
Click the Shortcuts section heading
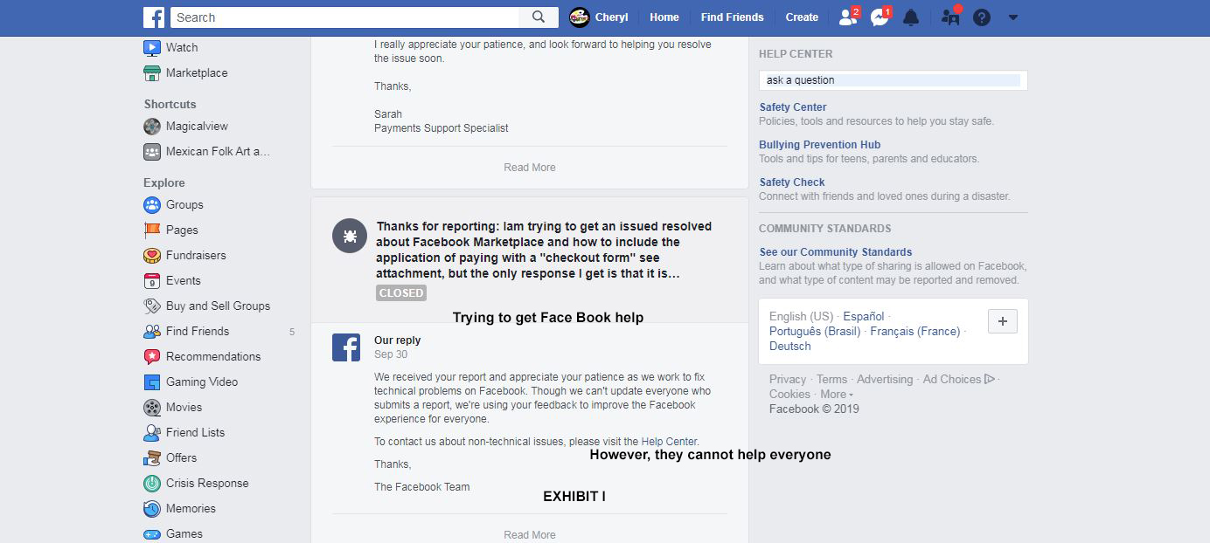point(170,104)
